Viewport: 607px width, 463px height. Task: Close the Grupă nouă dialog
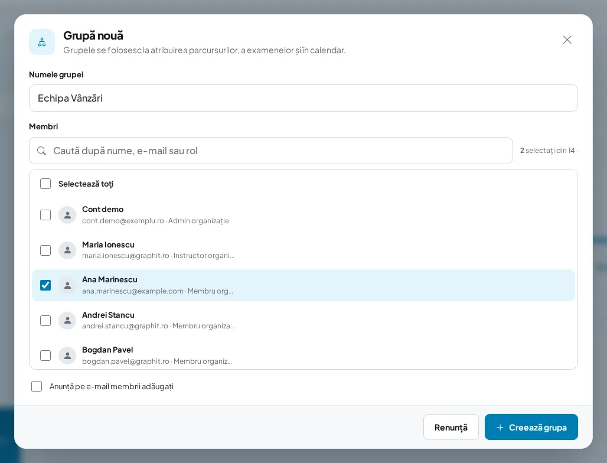click(x=567, y=40)
